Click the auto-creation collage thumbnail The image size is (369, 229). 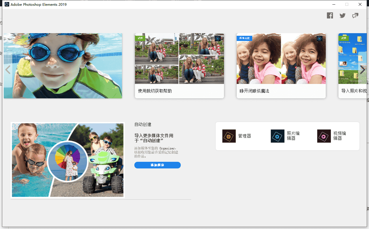point(68,160)
